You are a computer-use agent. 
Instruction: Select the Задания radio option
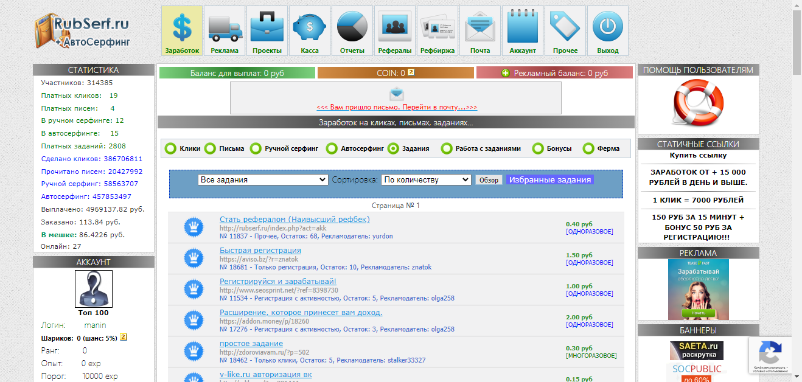click(393, 148)
